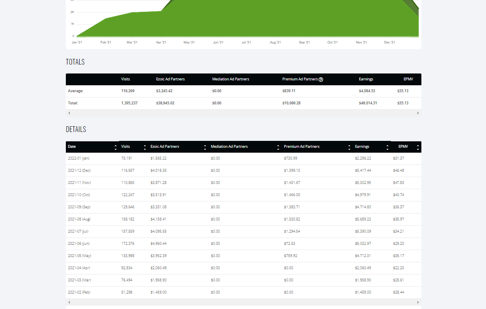Select the 2021-11 (Nov) date cell
Viewport: 486px width, 309px height.
click(x=79, y=183)
